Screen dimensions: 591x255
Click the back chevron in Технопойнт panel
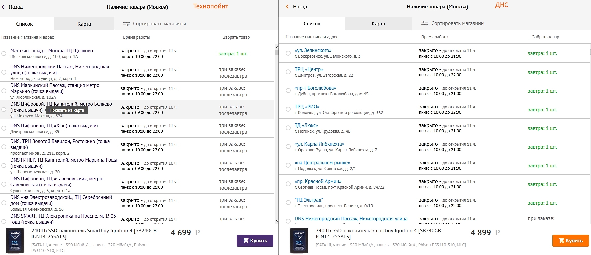3,7
